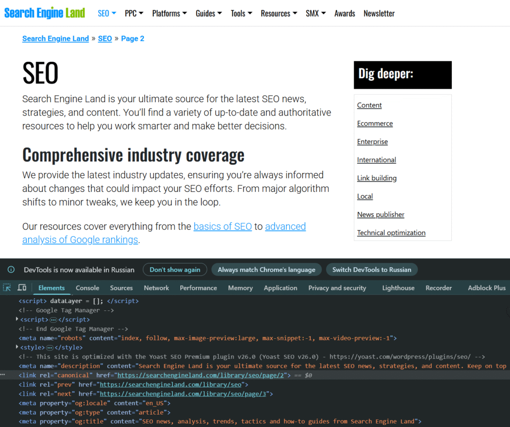
Task: Click the rel next href URL in Elements
Action: point(184,394)
